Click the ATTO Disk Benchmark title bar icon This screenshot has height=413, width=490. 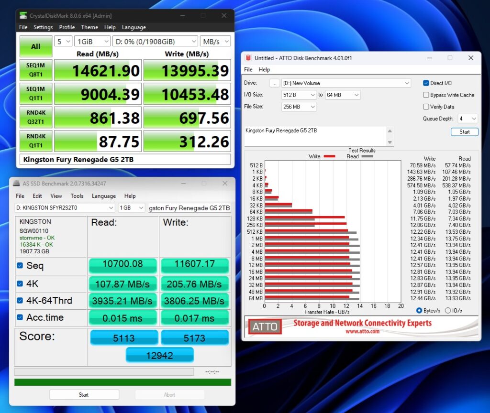248,58
